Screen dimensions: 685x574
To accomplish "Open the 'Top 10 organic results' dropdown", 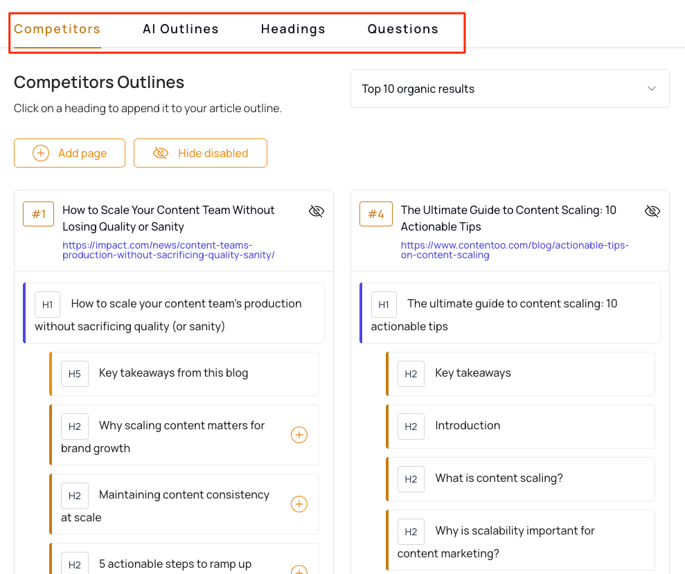I will pyautogui.click(x=510, y=89).
